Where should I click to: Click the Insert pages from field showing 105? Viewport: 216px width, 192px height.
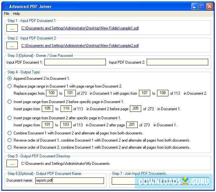[47, 109]
